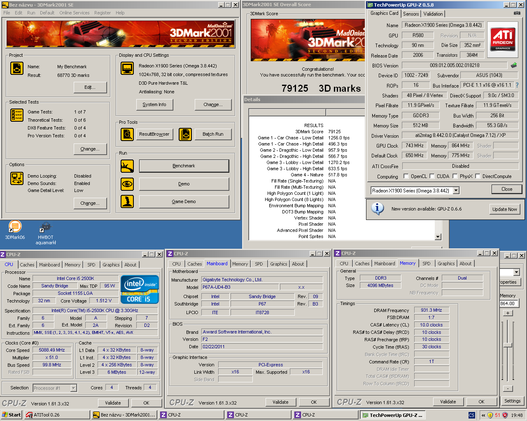The image size is (527, 421).
Task: Open the HWBOT aquamark desktop shortcut
Action: tap(46, 233)
